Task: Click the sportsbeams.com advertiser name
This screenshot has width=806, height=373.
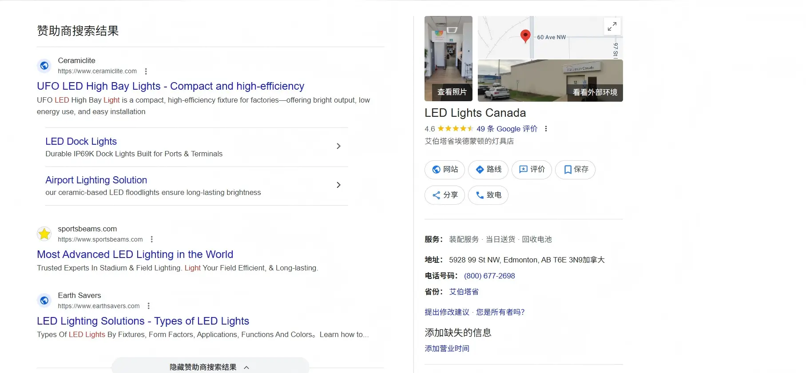Action: 87,229
